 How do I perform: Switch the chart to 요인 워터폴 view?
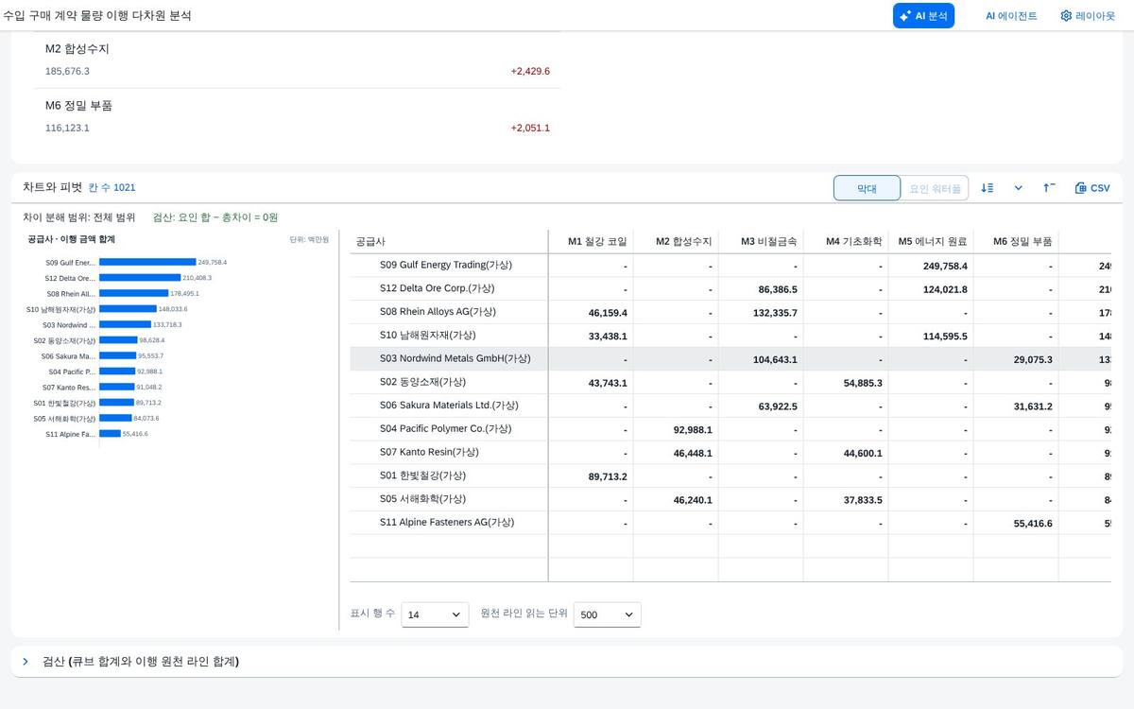935,188
